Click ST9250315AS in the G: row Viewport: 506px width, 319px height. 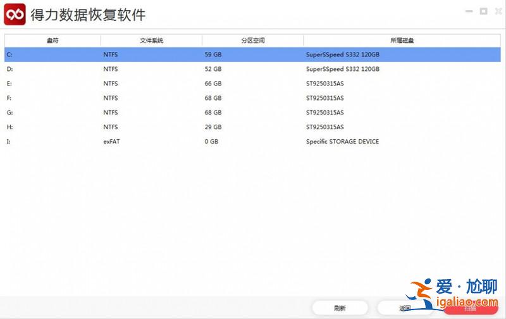click(325, 113)
